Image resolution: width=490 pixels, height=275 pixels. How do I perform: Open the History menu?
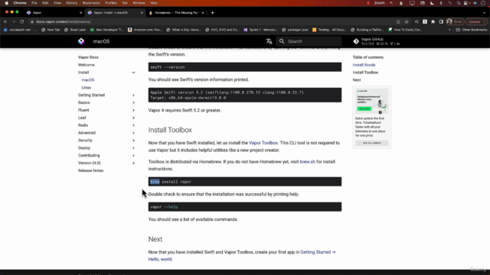71,3
